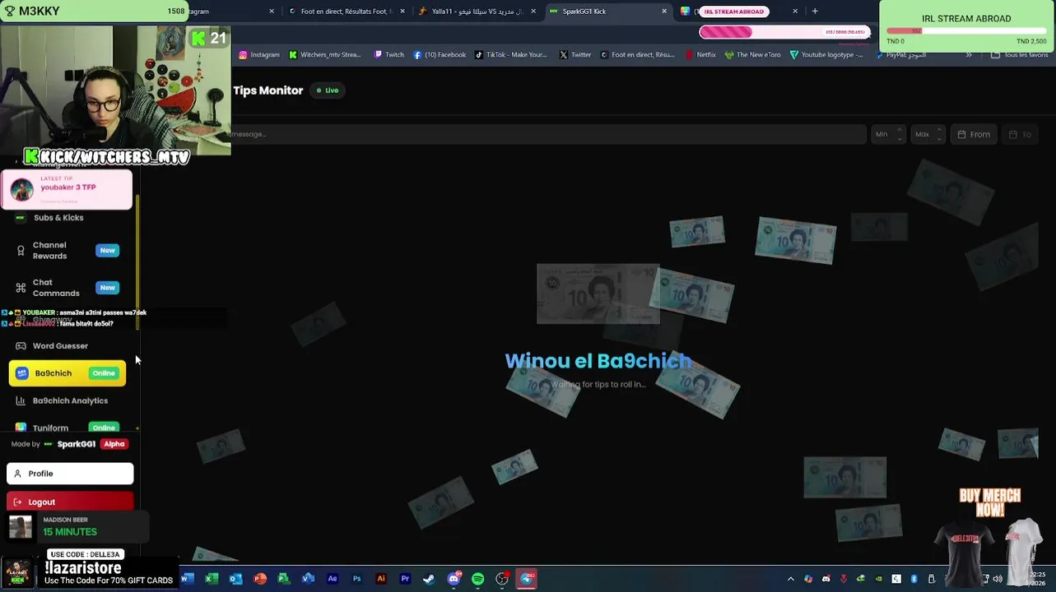Open a new browser tab
The width and height of the screenshot is (1056, 592).
815,12
